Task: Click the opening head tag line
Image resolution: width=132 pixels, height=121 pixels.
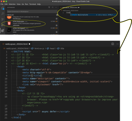Action: 20,66
